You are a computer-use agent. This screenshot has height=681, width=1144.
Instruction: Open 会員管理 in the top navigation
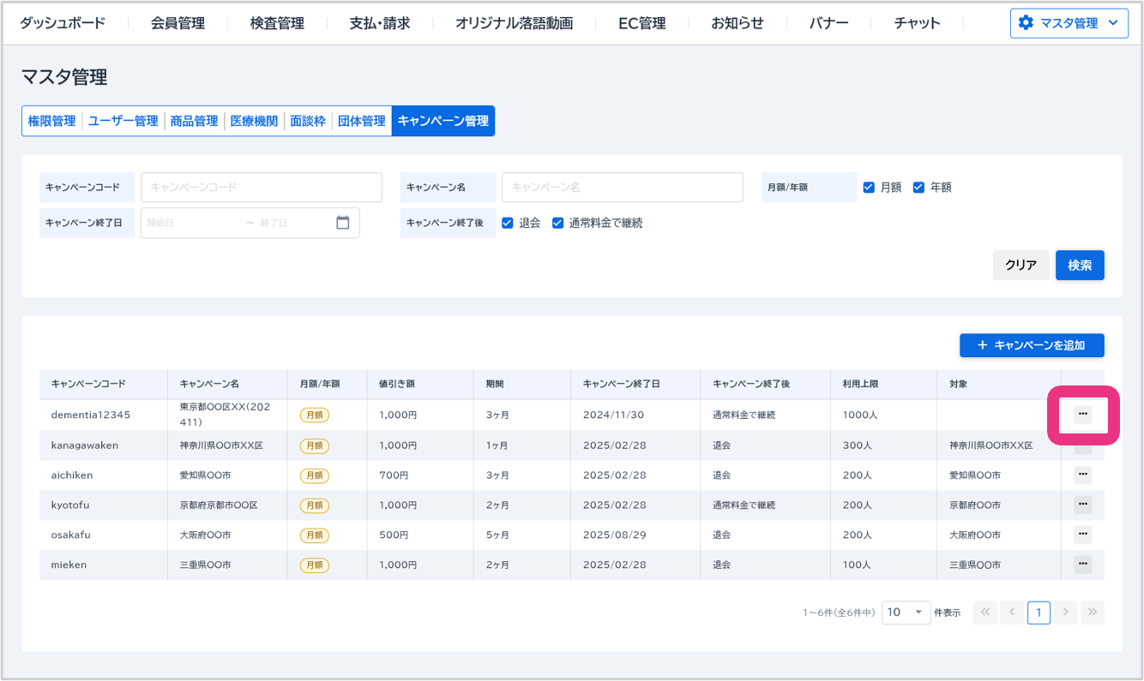[178, 23]
